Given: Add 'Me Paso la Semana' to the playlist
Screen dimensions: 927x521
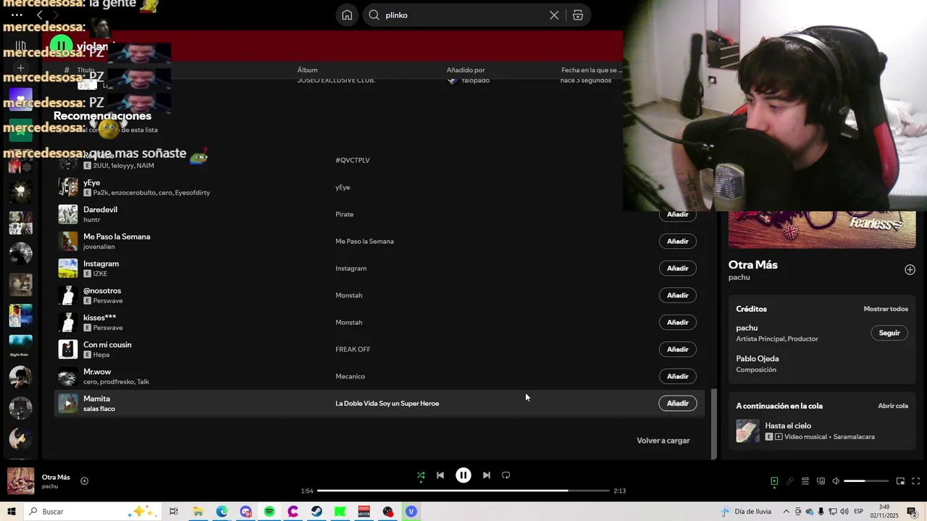Looking at the screenshot, I should click(x=677, y=241).
